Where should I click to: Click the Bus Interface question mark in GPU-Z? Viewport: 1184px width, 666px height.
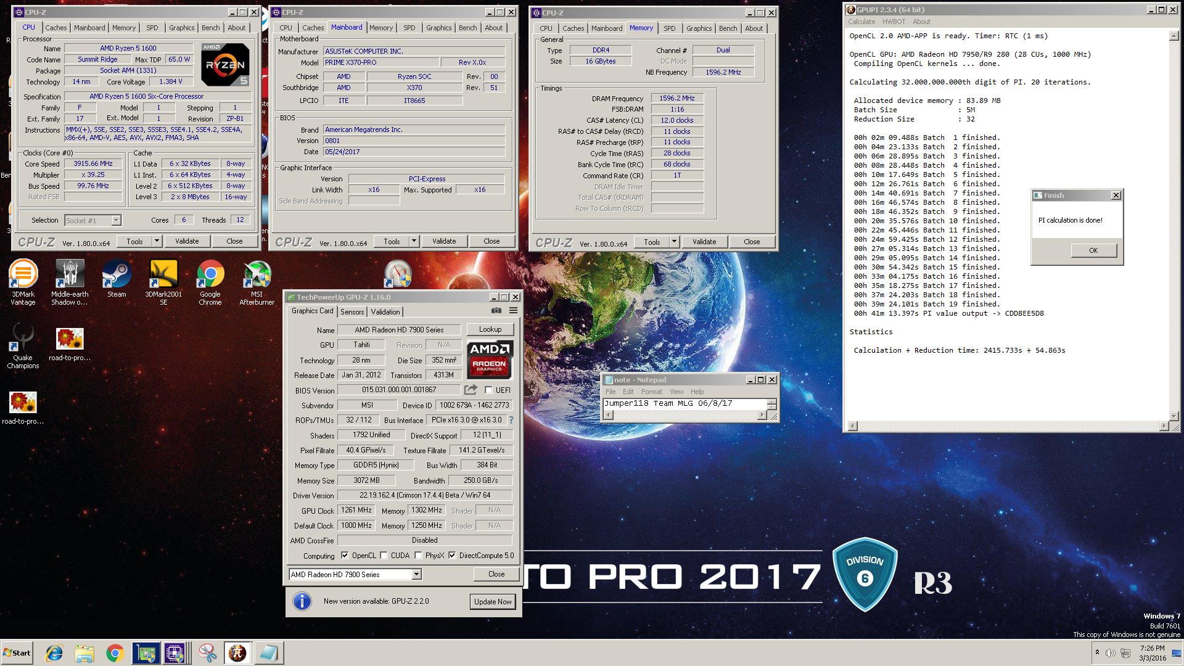pyautogui.click(x=511, y=420)
